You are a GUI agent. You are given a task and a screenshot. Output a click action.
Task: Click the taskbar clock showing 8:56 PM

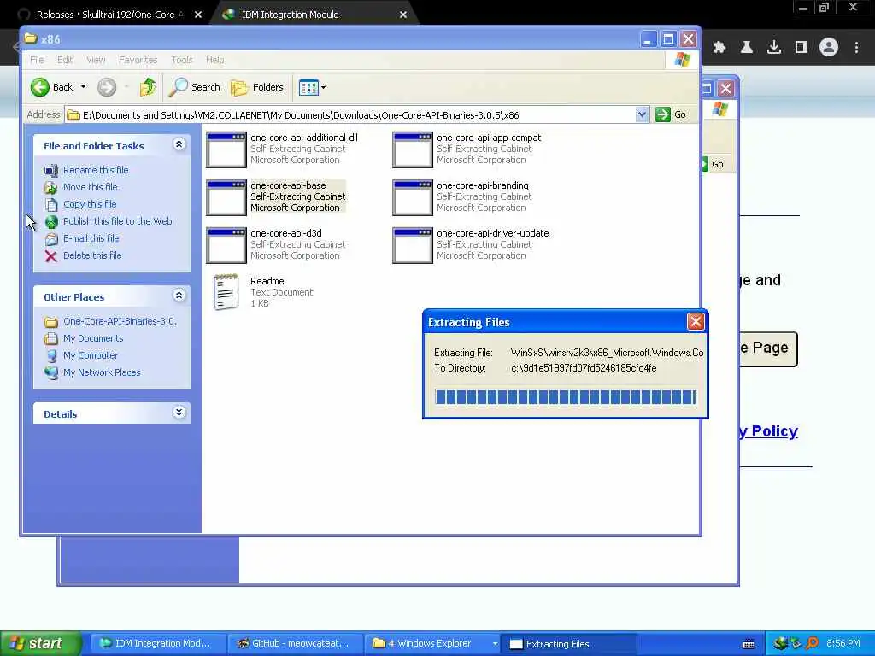click(x=843, y=644)
